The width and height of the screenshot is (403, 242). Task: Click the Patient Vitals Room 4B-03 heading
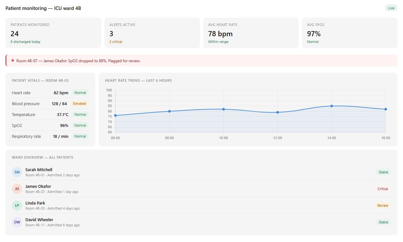pyautogui.click(x=40, y=80)
